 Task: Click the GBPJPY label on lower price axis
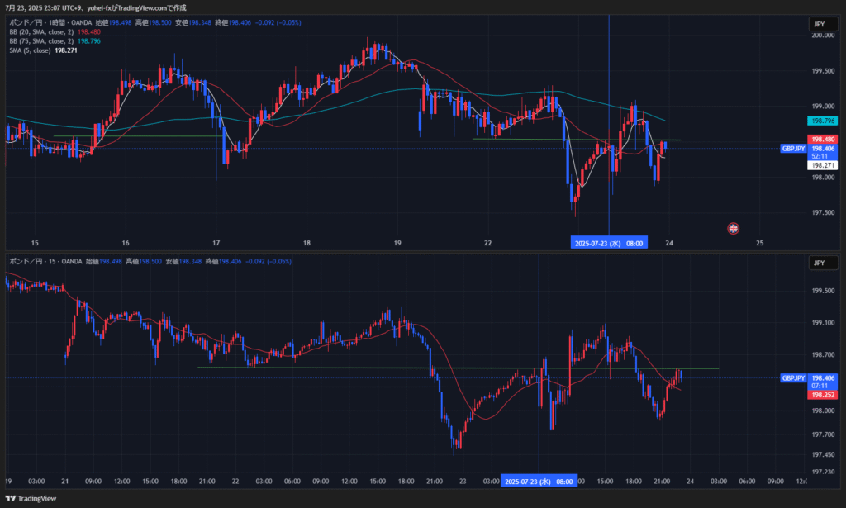[794, 378]
